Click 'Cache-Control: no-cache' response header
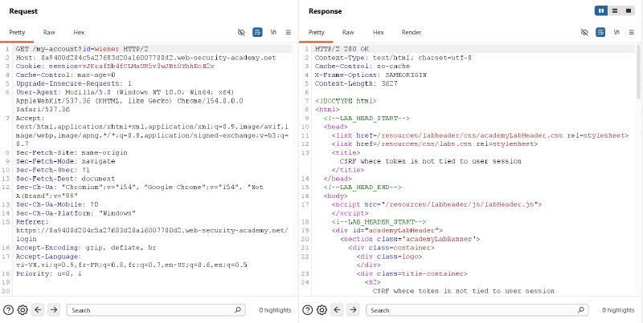This screenshot has height=323, width=643. point(362,67)
